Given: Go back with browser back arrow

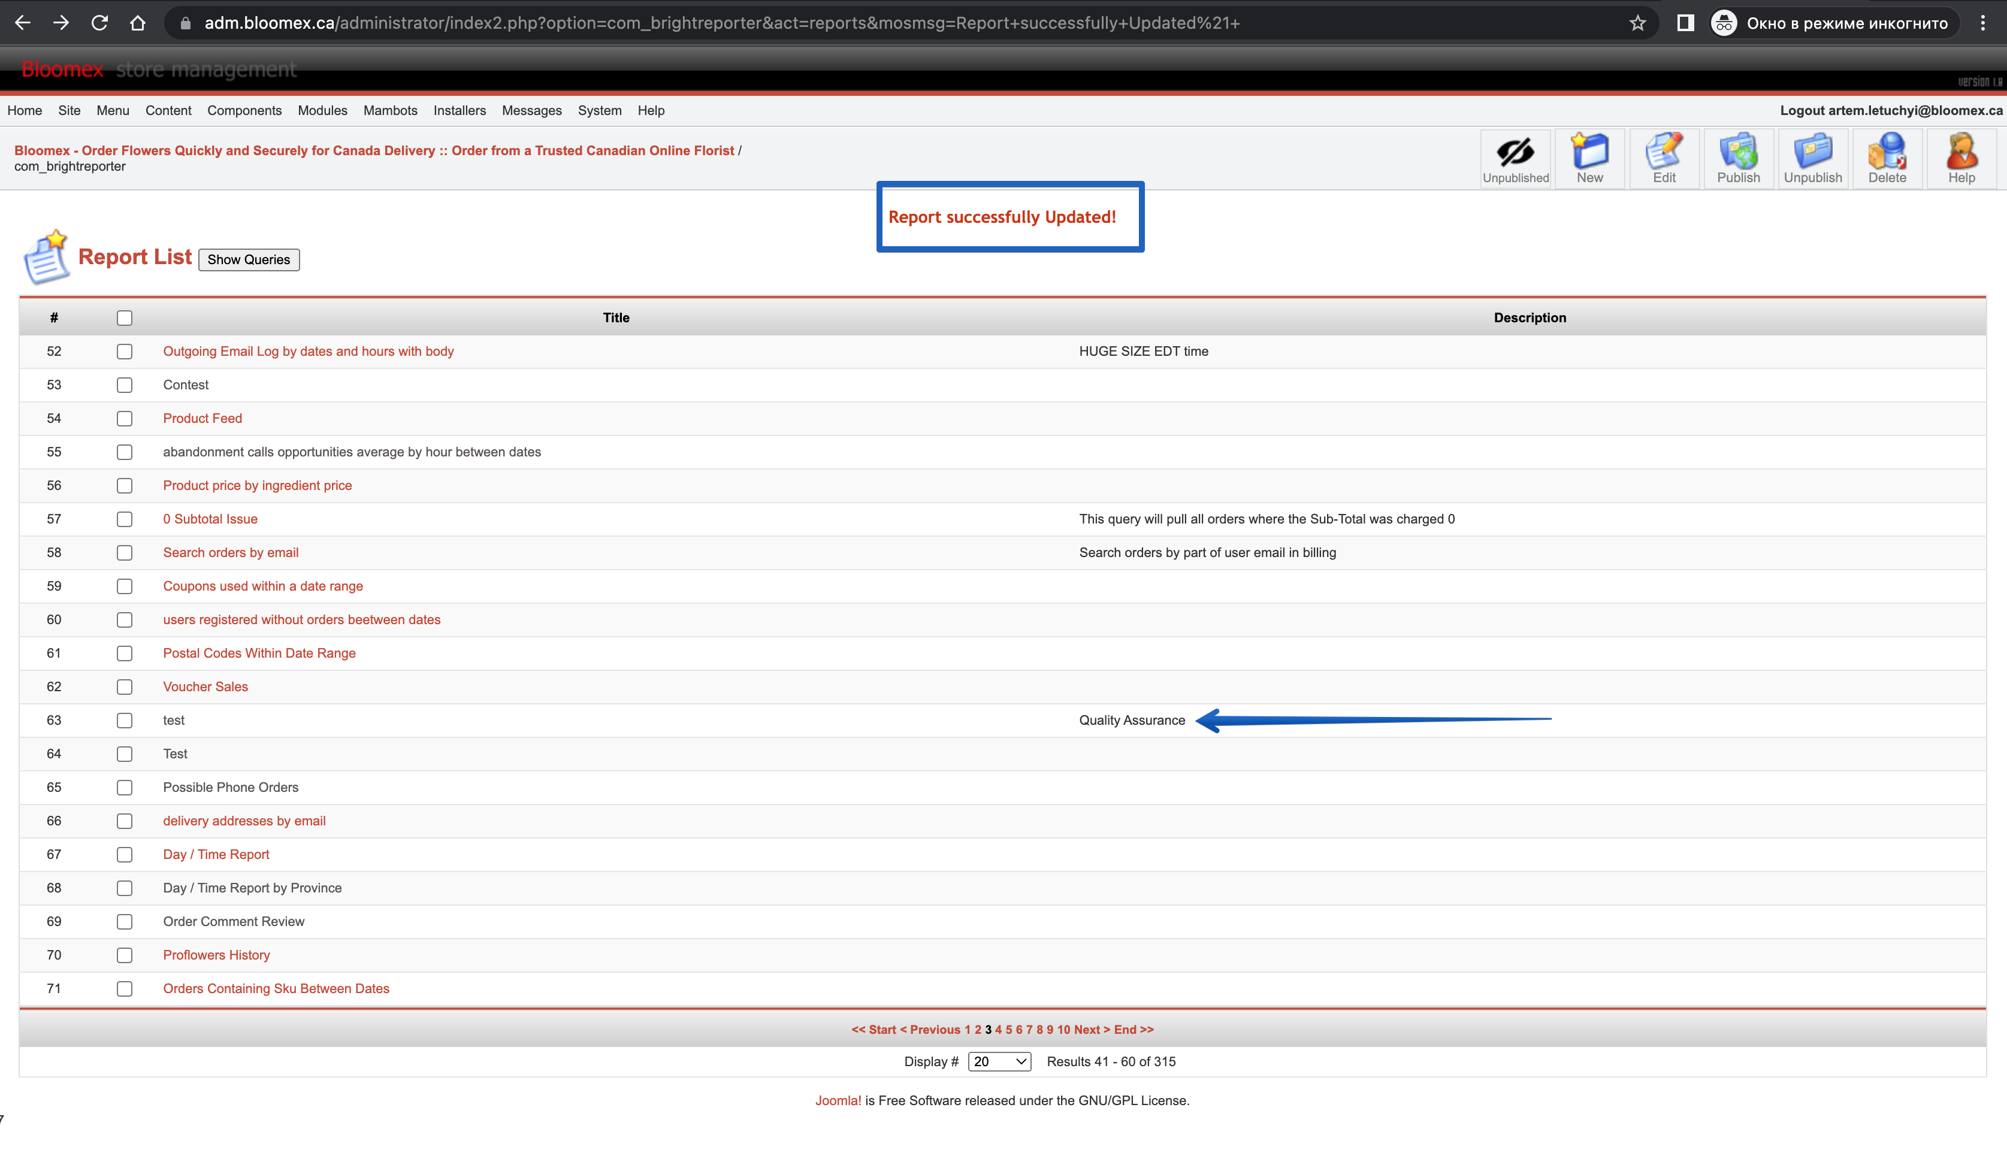Looking at the screenshot, I should [23, 23].
